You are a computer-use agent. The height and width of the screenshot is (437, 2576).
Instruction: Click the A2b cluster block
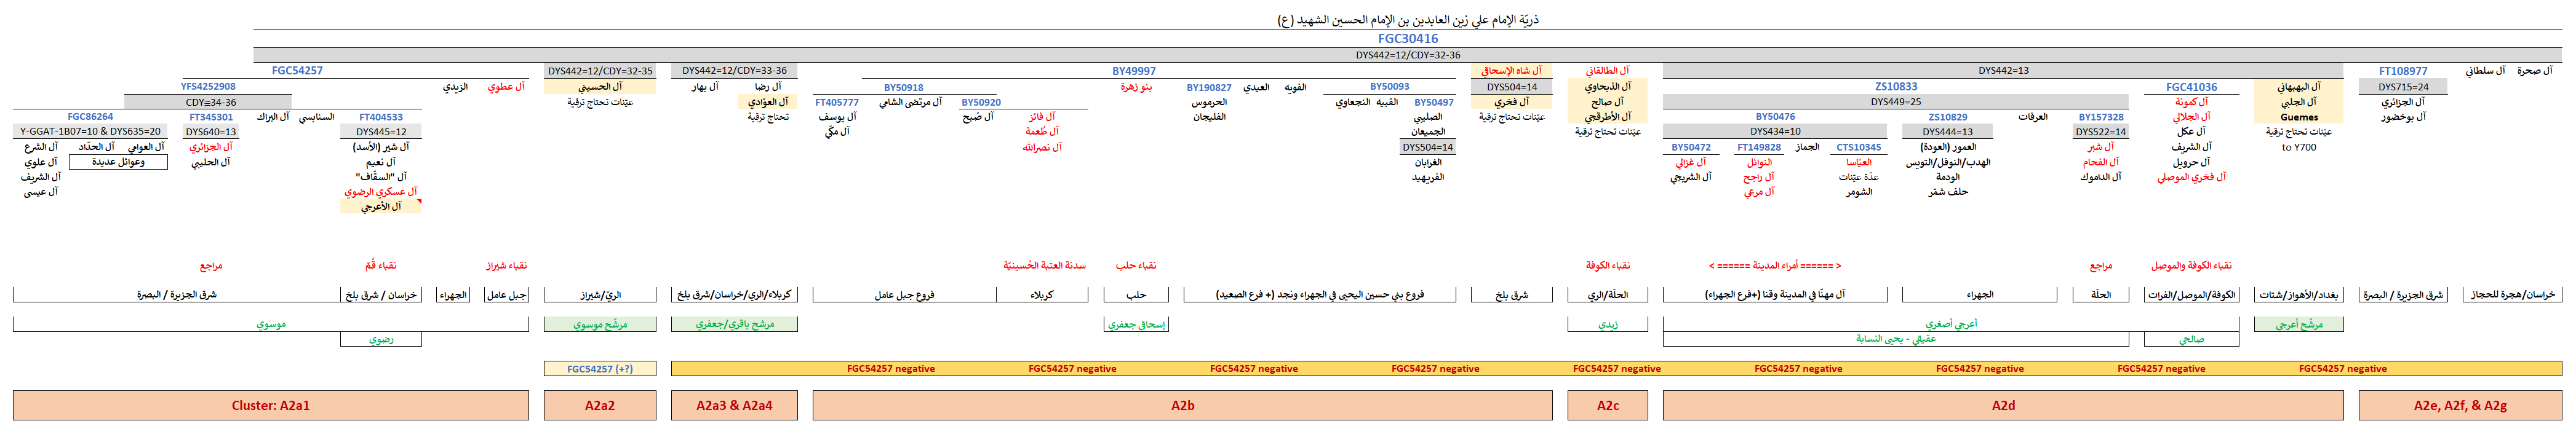(x=1182, y=405)
